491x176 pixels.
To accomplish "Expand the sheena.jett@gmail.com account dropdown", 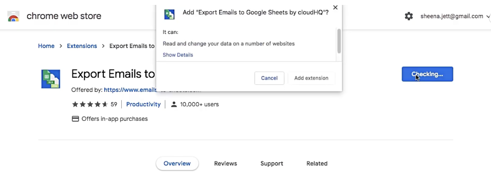I will (x=488, y=17).
